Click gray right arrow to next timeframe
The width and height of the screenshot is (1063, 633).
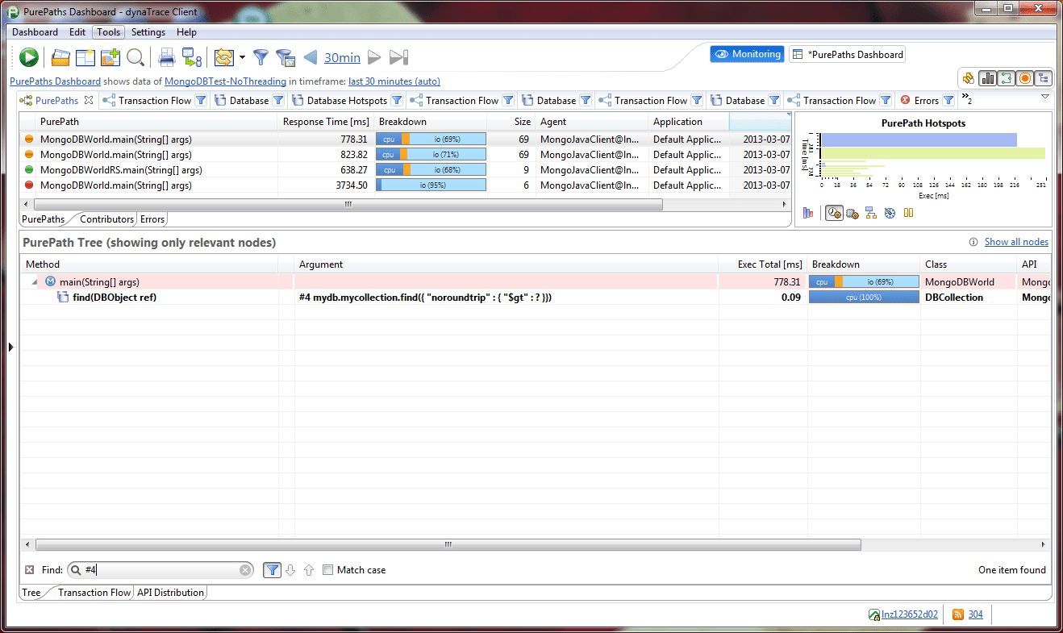point(374,57)
